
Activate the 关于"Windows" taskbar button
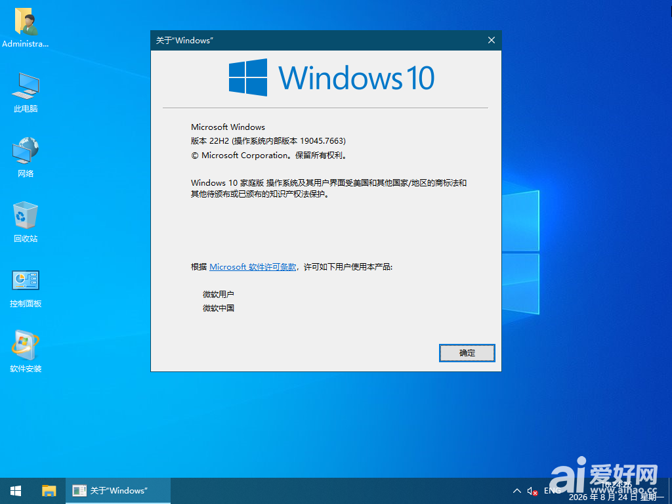pyautogui.click(x=118, y=491)
